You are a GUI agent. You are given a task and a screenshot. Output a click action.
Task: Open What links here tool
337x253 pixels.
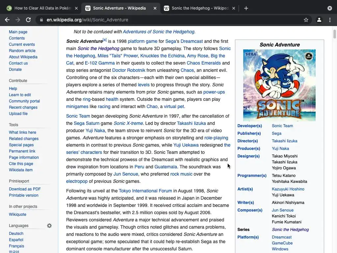(x=22, y=132)
